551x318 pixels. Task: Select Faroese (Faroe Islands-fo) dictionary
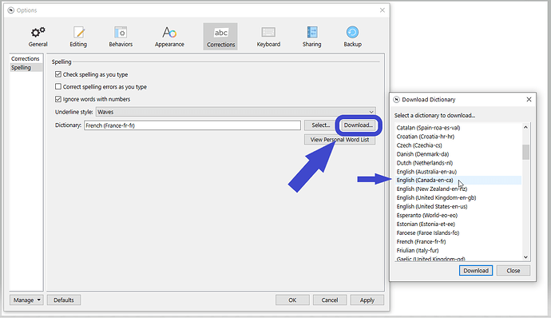[x=458, y=233]
